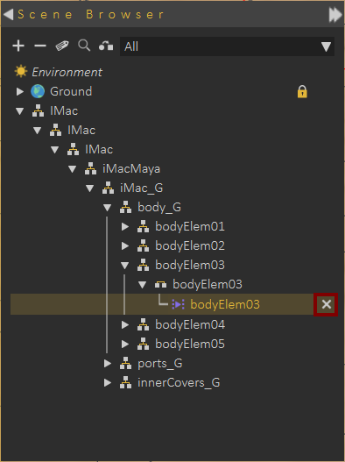Viewport: 345px width, 462px height.
Task: Expand the ports_G group
Action: 108,364
